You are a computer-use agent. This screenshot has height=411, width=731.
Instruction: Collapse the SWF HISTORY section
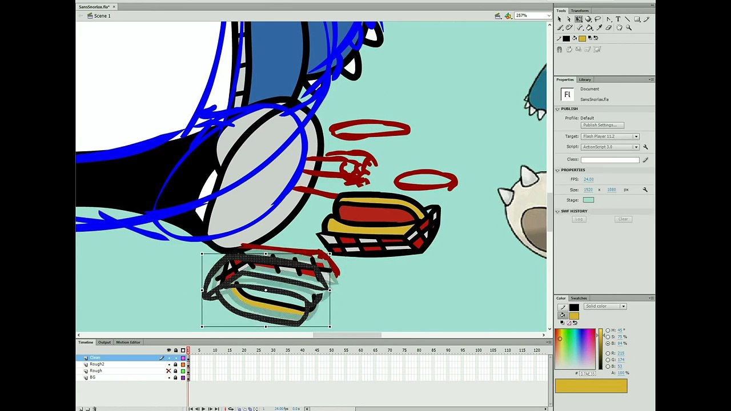pyautogui.click(x=557, y=211)
